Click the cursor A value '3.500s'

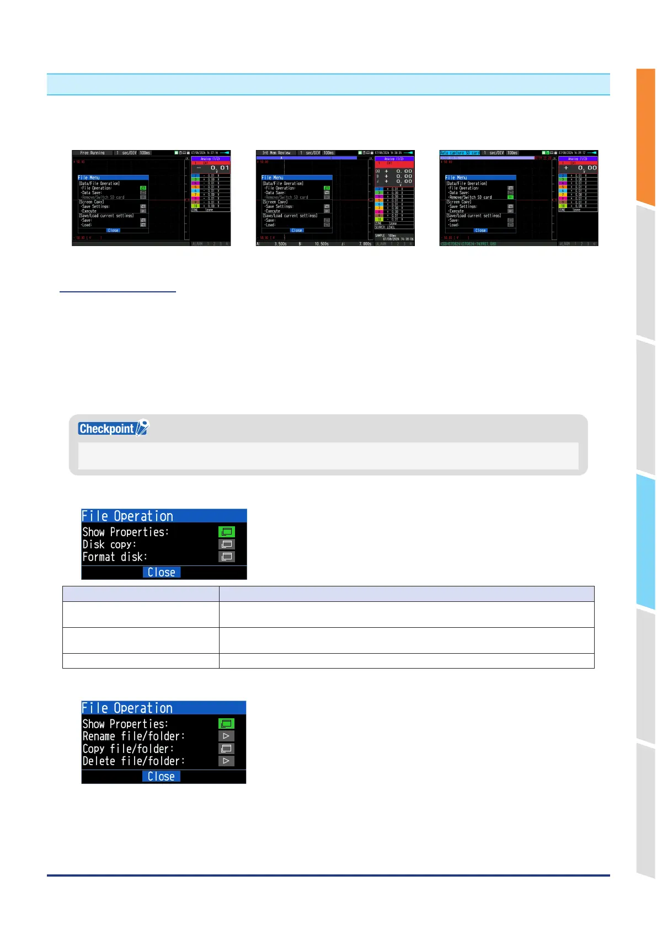pos(280,244)
